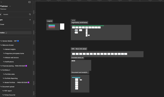This screenshot has height=97, width=164.
Task: Select the Legend color bars thumbnail
Action: [x=52, y=26]
